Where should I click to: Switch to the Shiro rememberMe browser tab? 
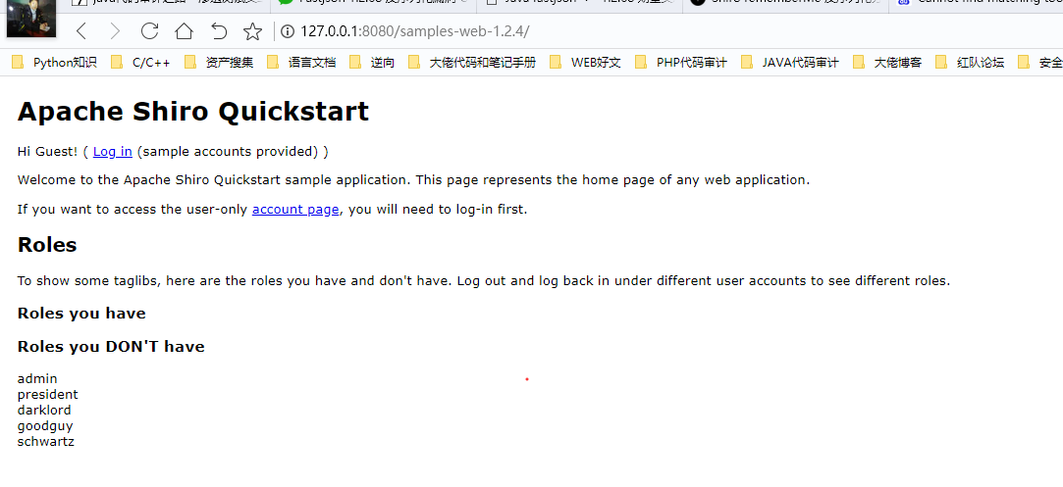point(785,3)
